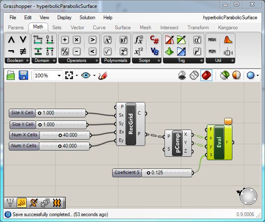Screen dimensions: 265x222
Task: Select the VB Script component
Action: 154,51
